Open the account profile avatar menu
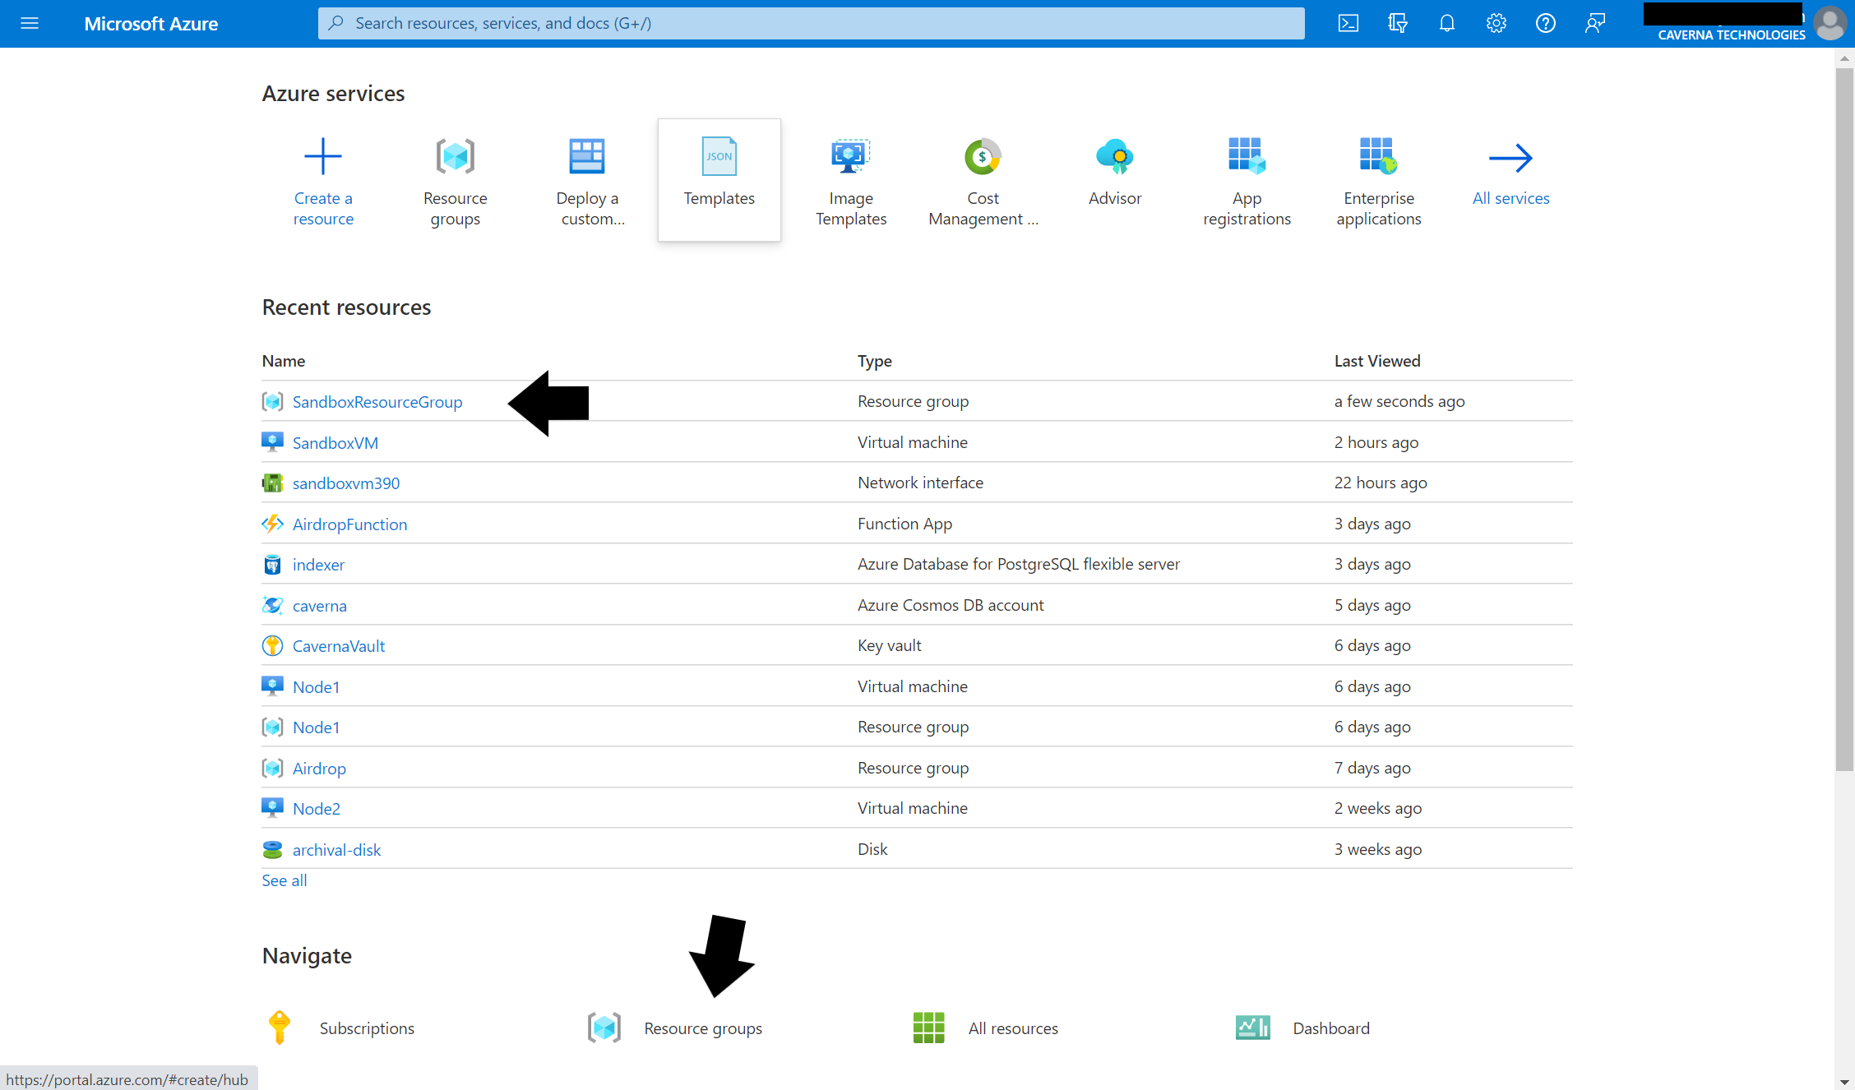The image size is (1855, 1090). click(1830, 23)
